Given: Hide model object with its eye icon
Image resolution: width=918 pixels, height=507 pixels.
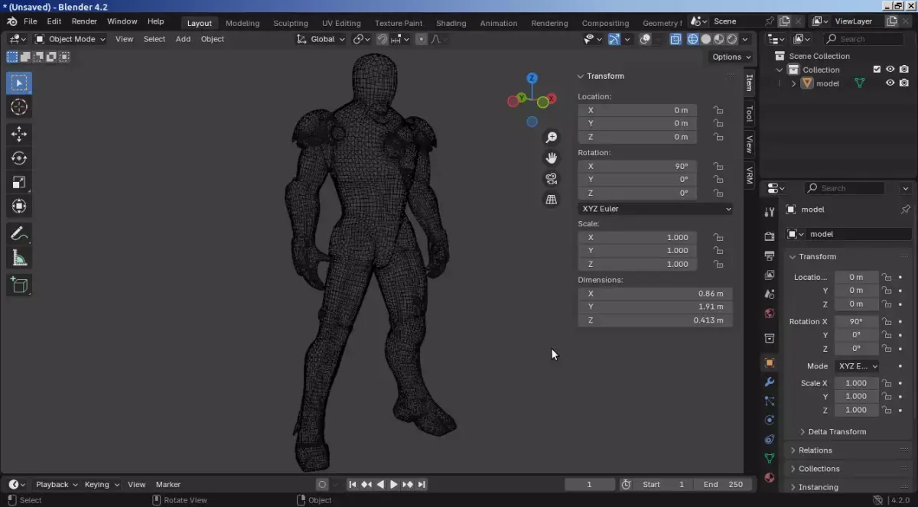Looking at the screenshot, I should point(890,83).
